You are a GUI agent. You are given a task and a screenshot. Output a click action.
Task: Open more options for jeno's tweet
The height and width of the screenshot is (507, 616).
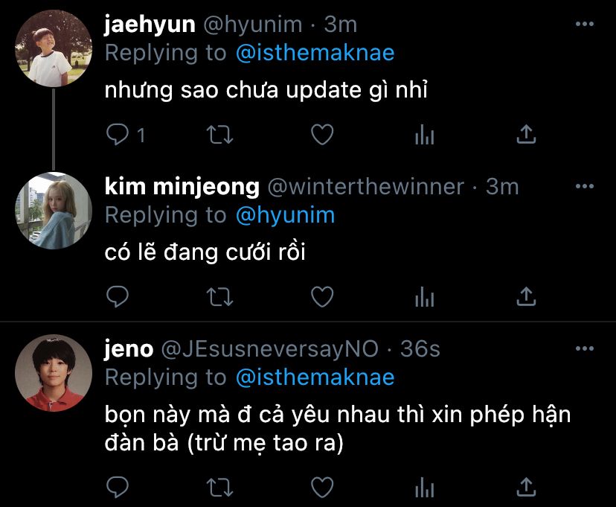(584, 348)
